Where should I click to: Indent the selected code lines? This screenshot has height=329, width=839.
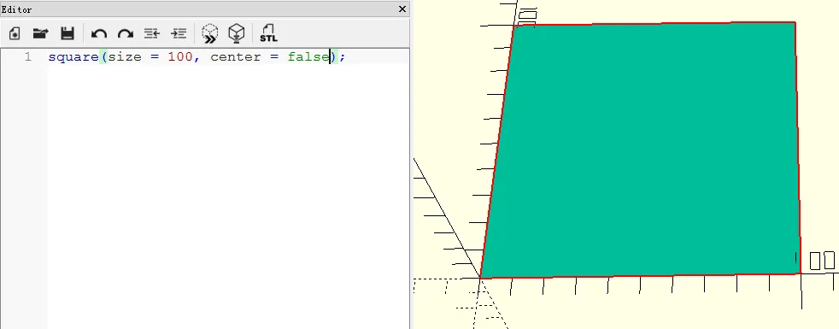pyautogui.click(x=179, y=33)
